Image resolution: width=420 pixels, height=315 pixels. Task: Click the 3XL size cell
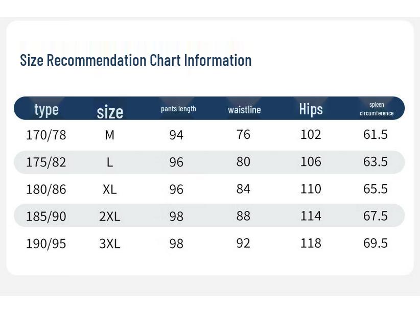click(109, 244)
